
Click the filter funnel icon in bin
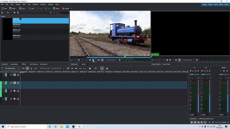pos(51,13)
